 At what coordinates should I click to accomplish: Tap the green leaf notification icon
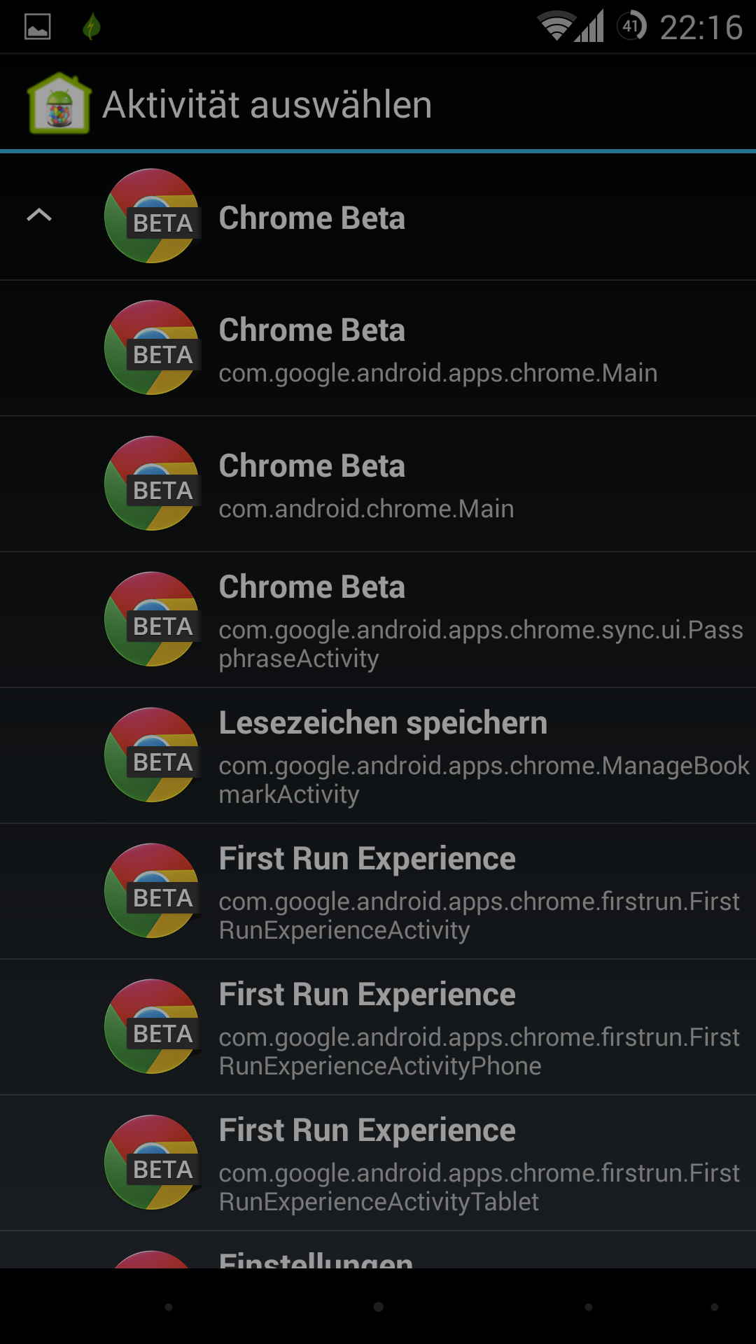pyautogui.click(x=92, y=27)
